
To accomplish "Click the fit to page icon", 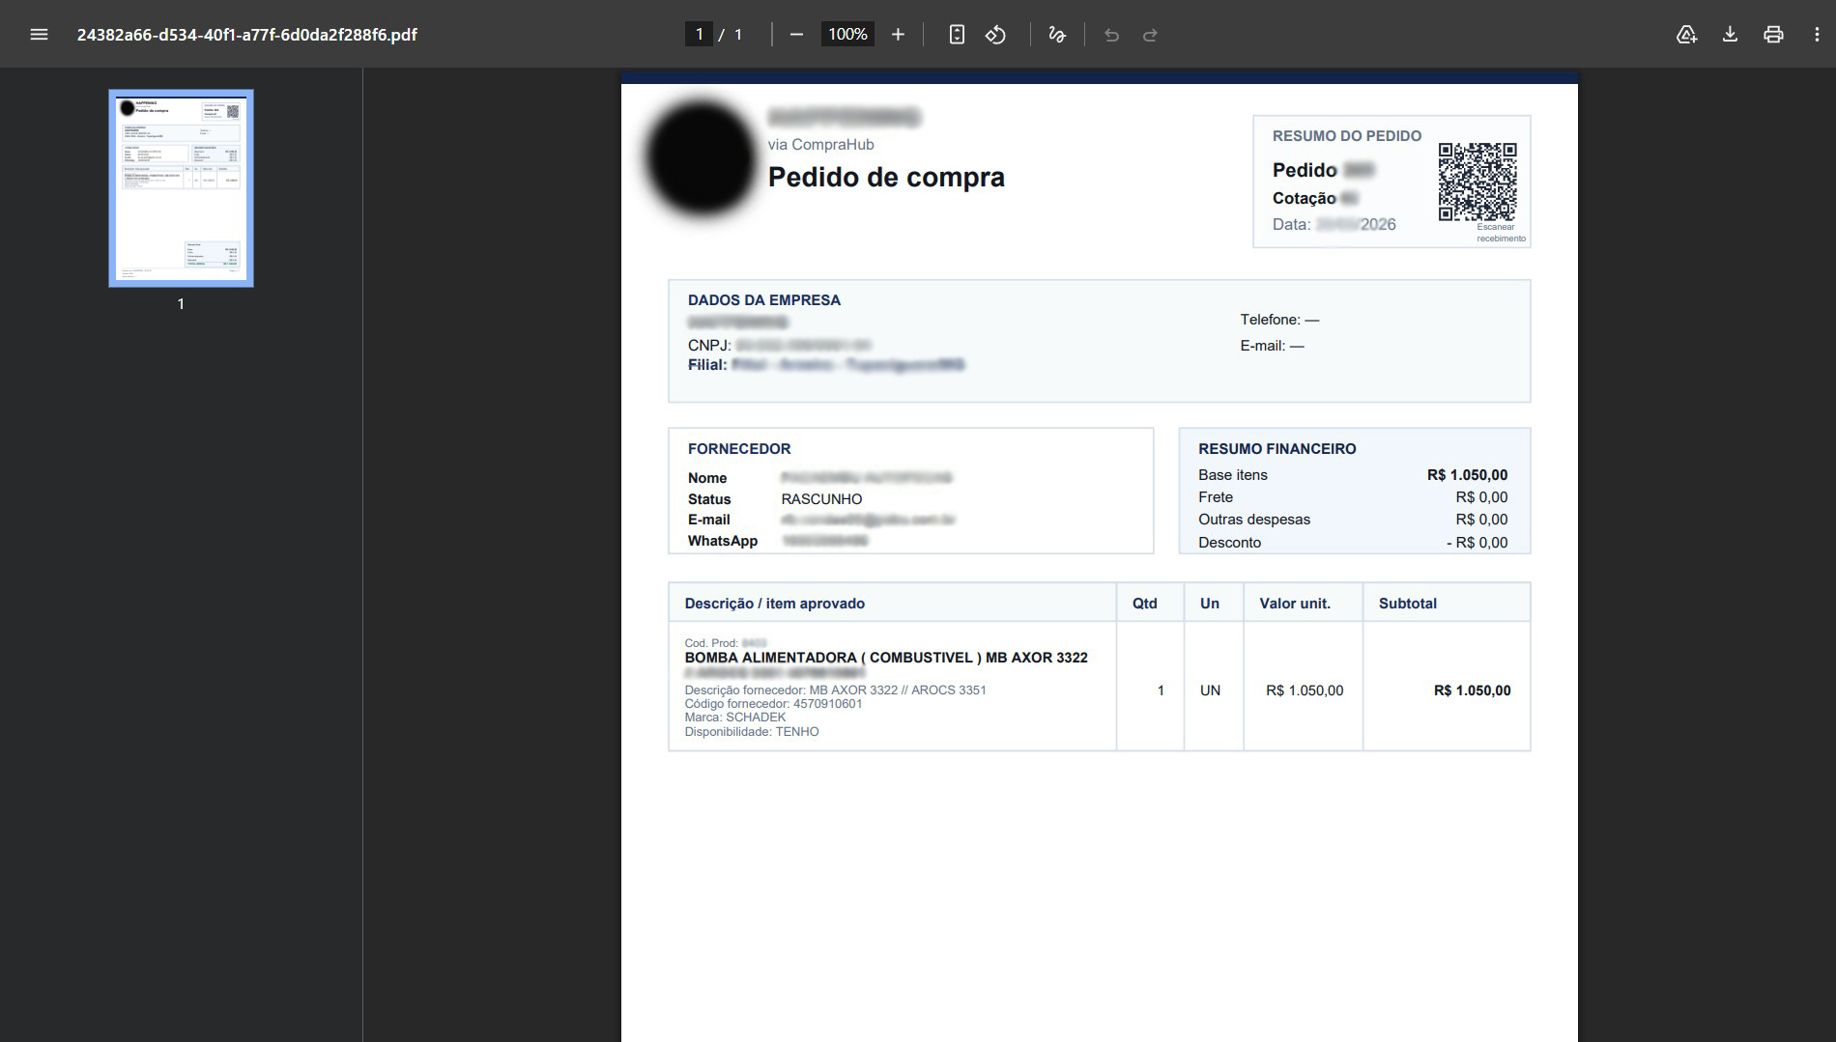I will click(957, 35).
